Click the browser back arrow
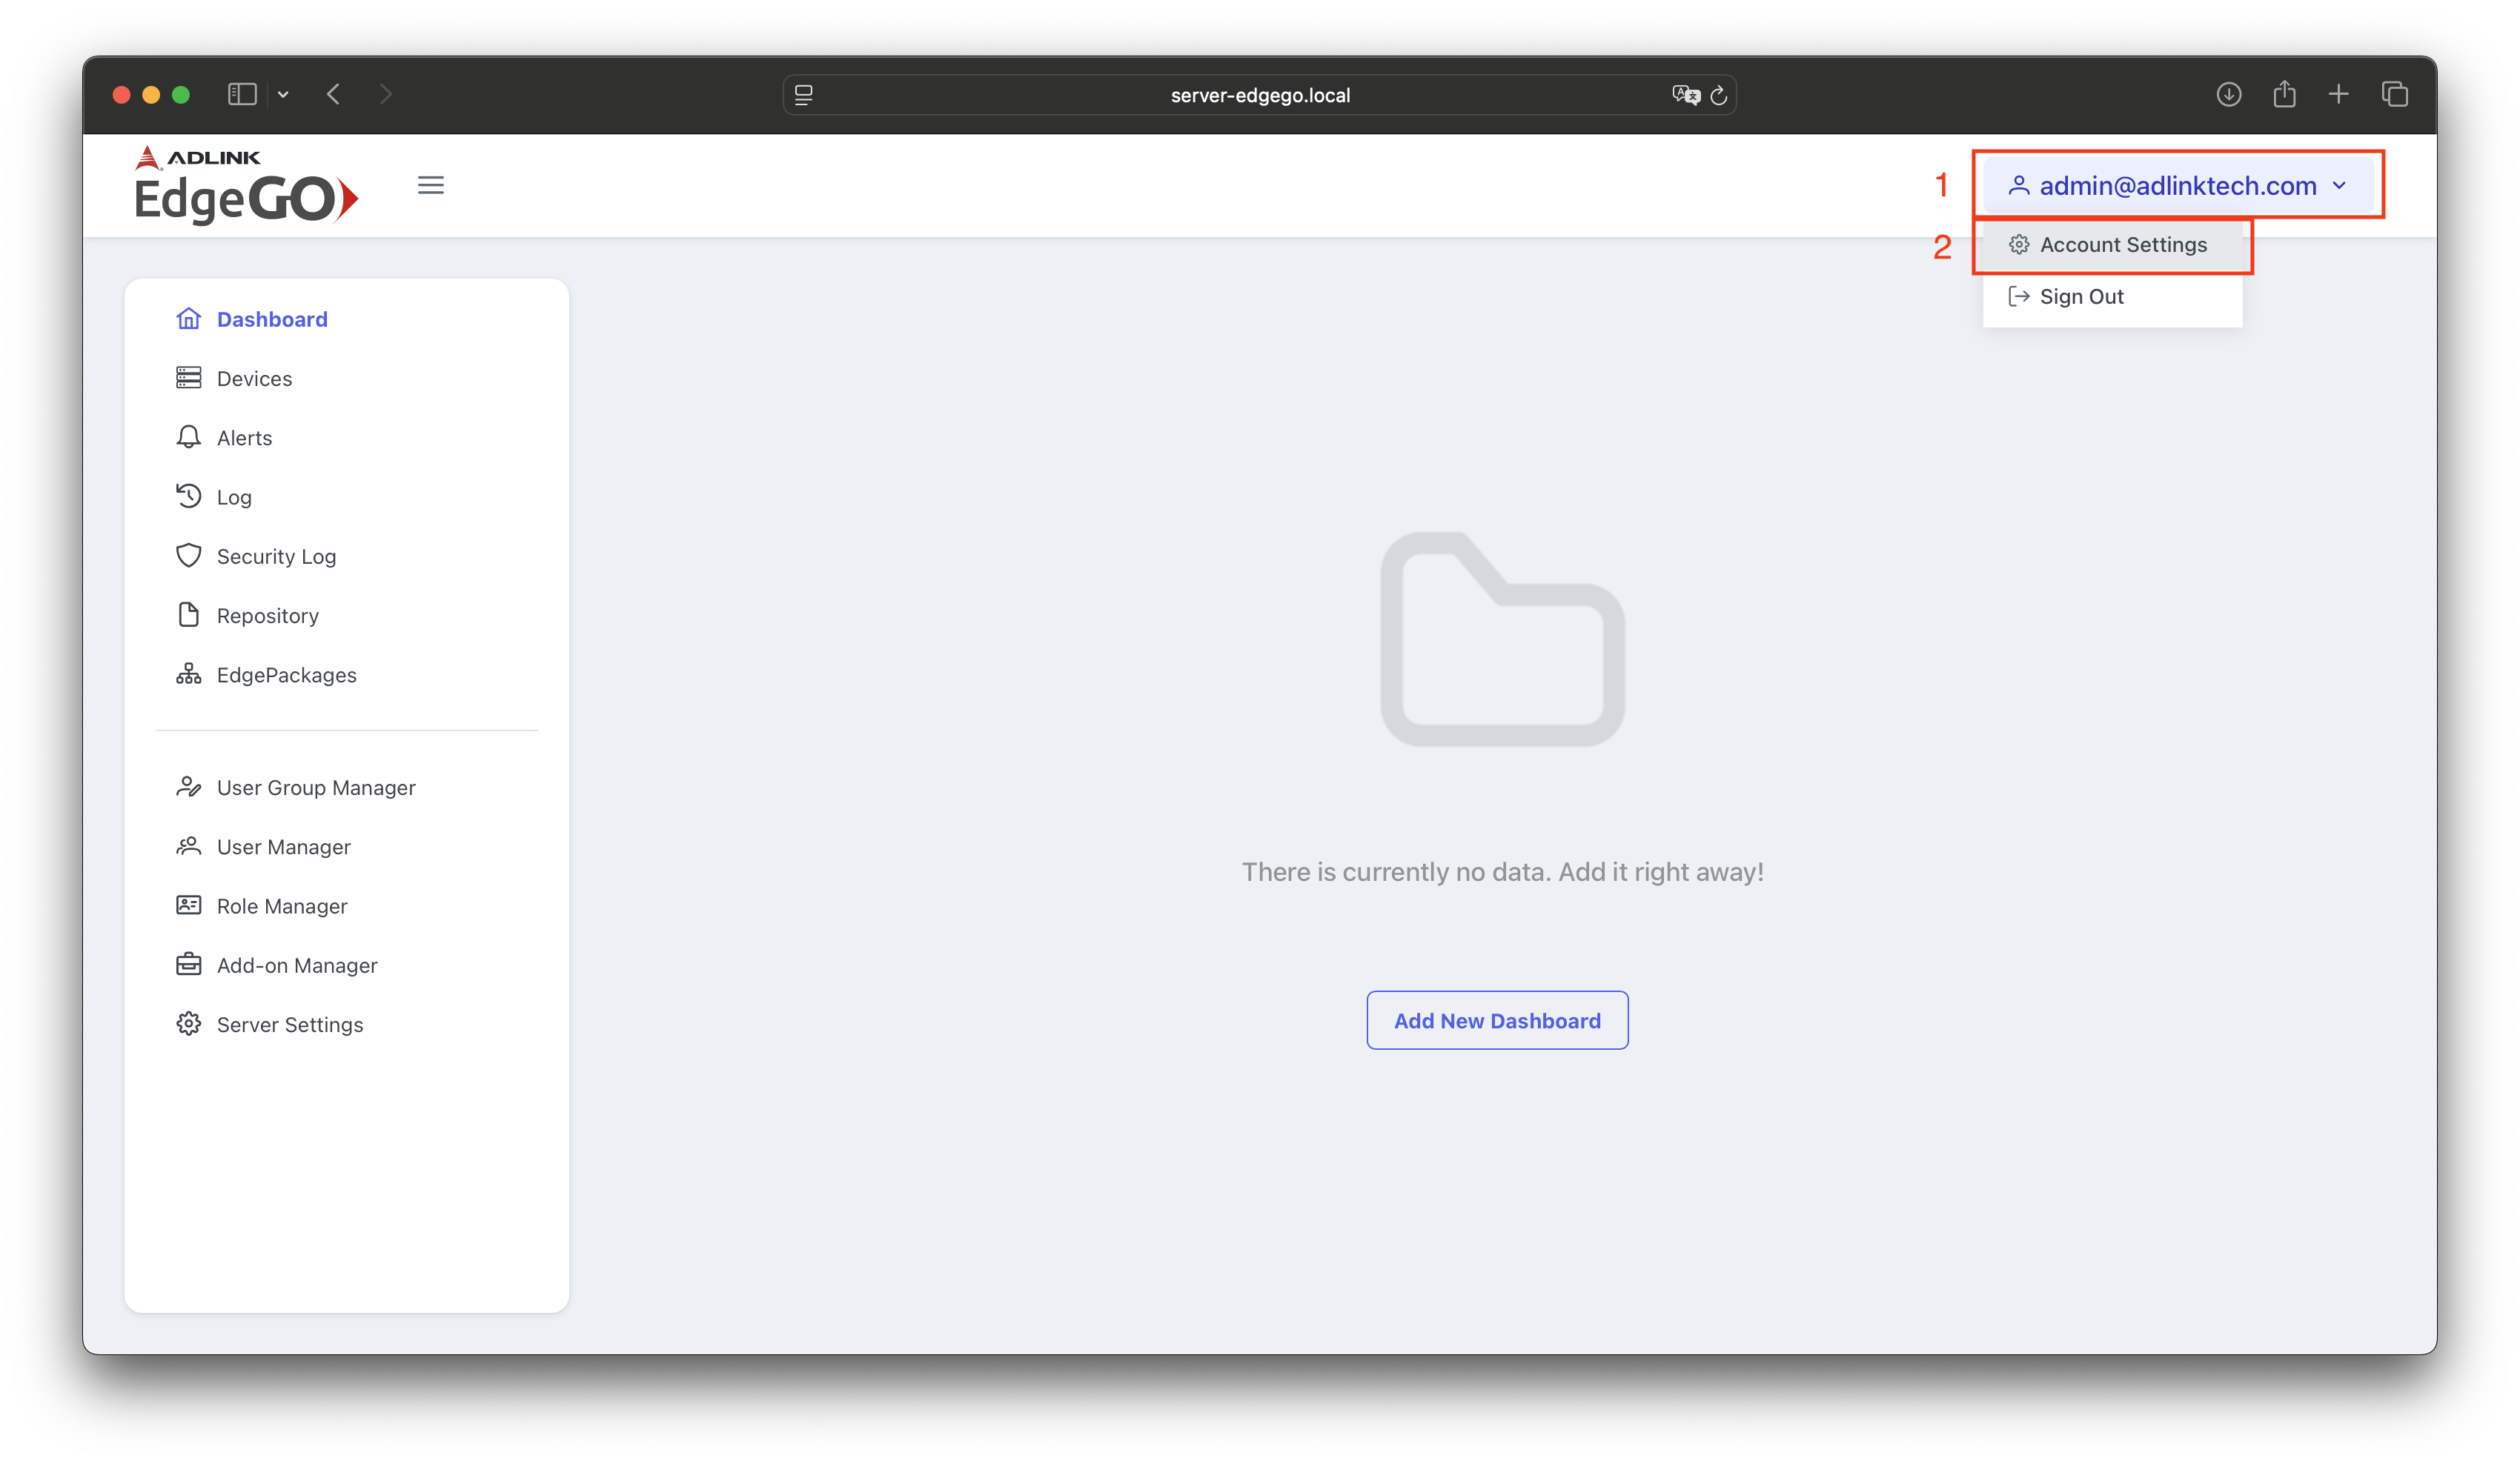 (334, 94)
